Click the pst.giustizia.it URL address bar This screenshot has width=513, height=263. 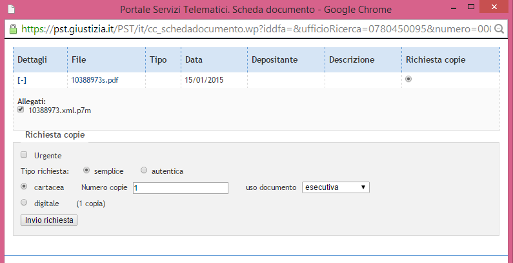pos(252,29)
